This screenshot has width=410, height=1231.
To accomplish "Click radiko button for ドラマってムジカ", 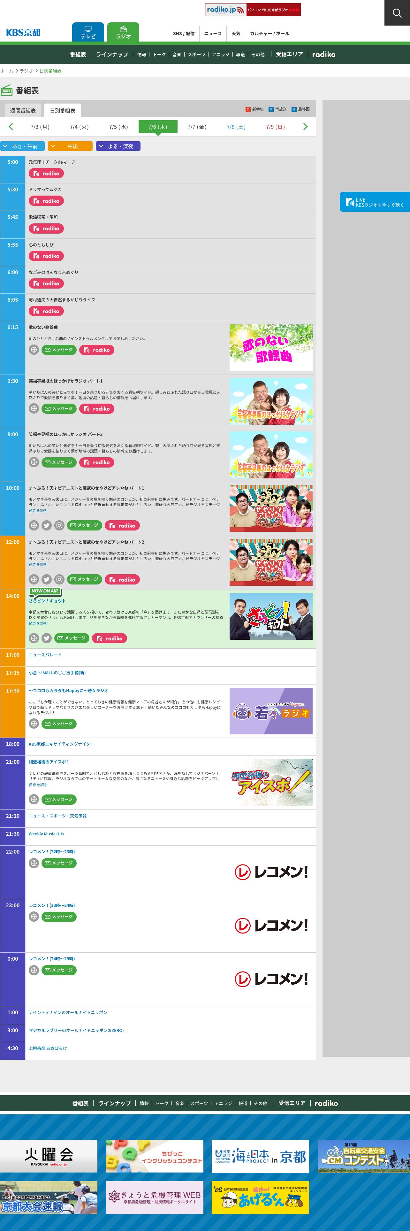I will click(46, 201).
